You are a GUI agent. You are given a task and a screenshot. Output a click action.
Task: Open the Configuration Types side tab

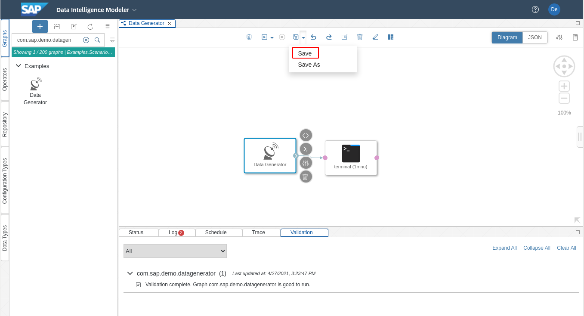pos(5,180)
